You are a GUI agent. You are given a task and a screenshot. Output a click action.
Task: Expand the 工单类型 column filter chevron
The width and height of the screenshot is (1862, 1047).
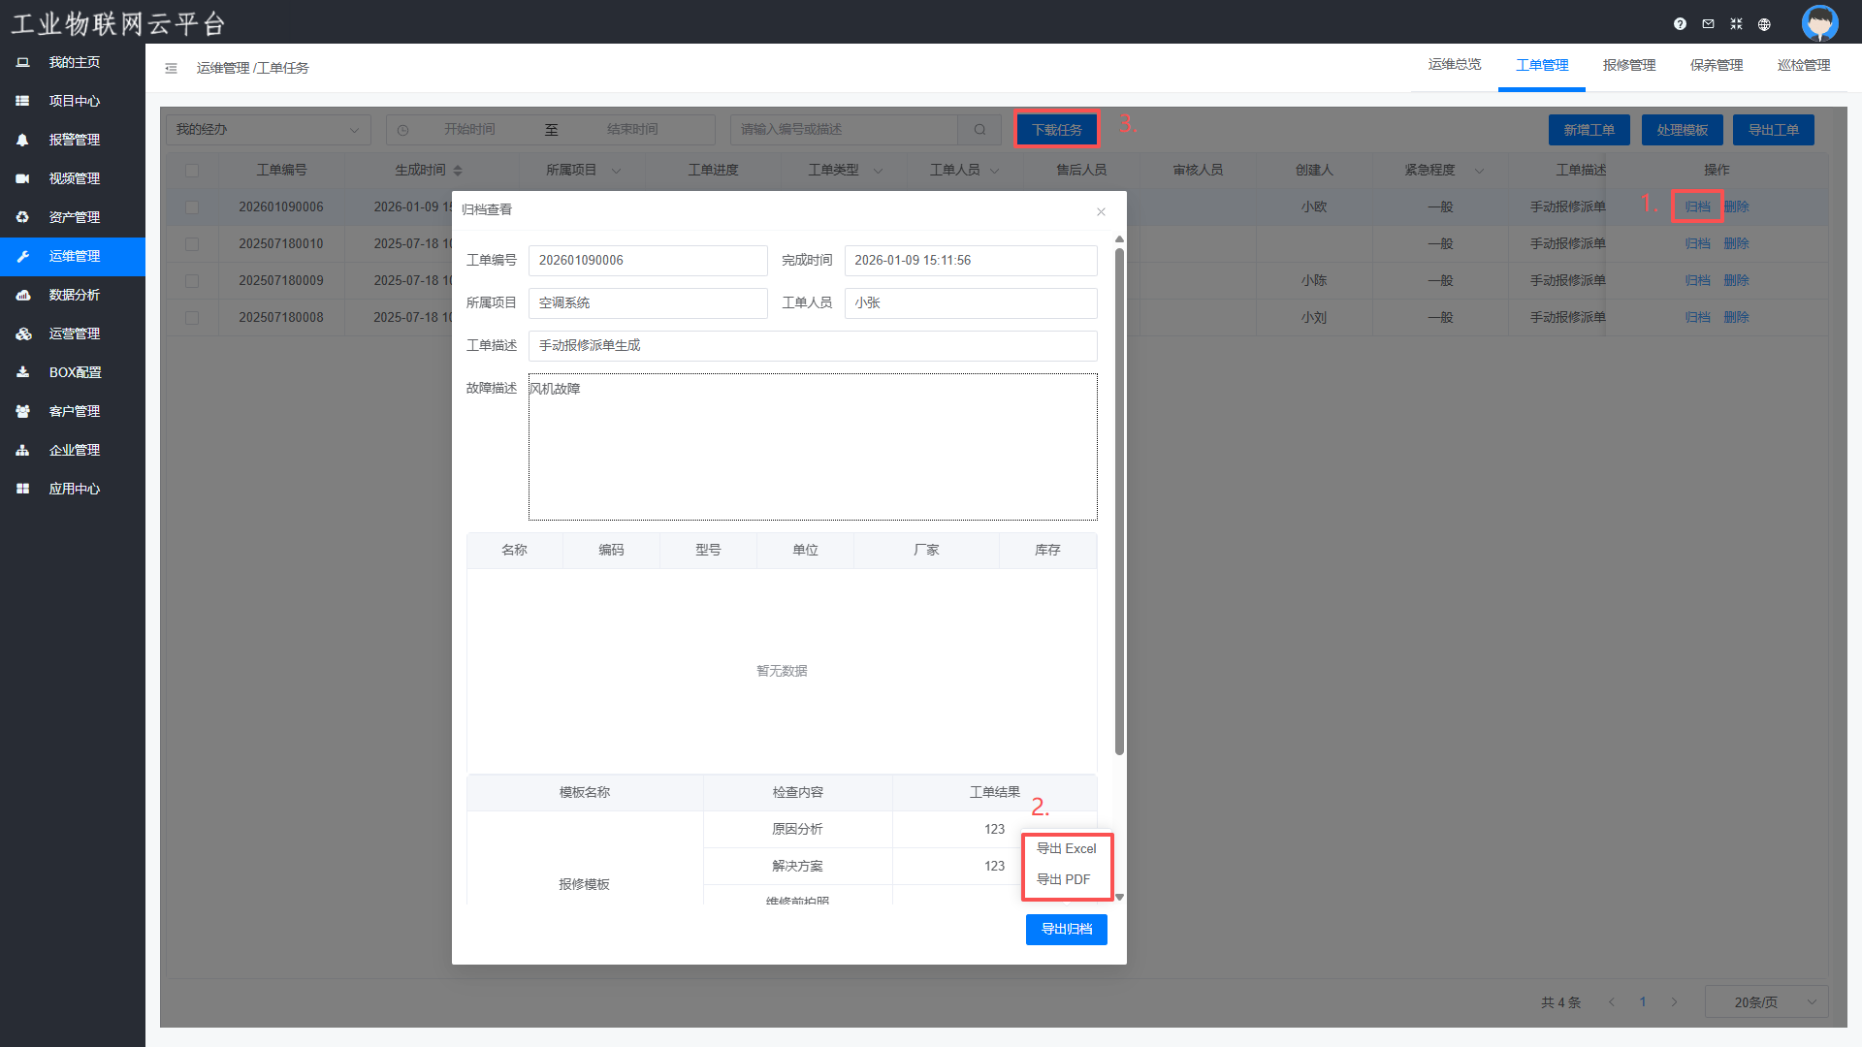pos(878,171)
